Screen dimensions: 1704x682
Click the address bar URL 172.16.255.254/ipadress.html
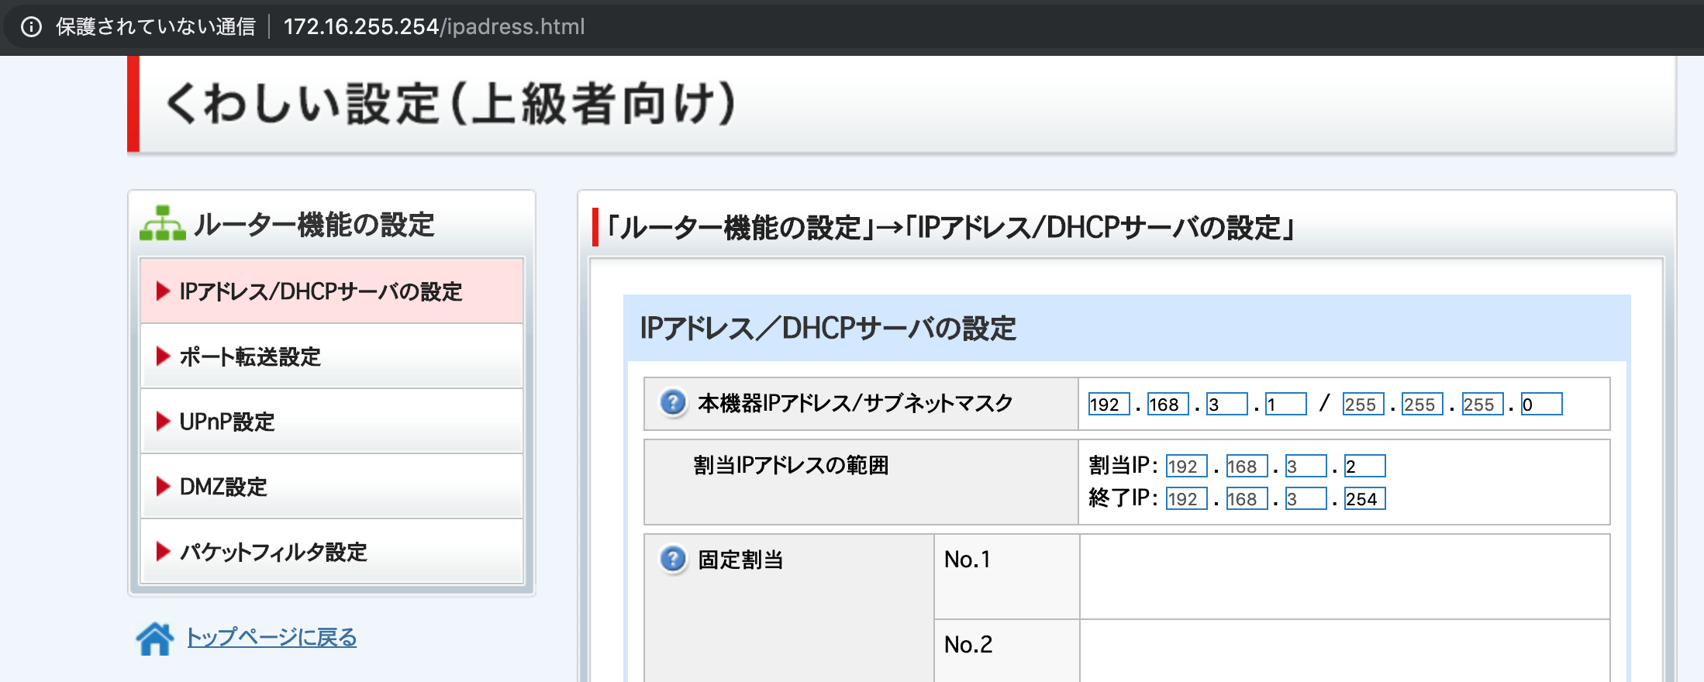[x=434, y=27]
